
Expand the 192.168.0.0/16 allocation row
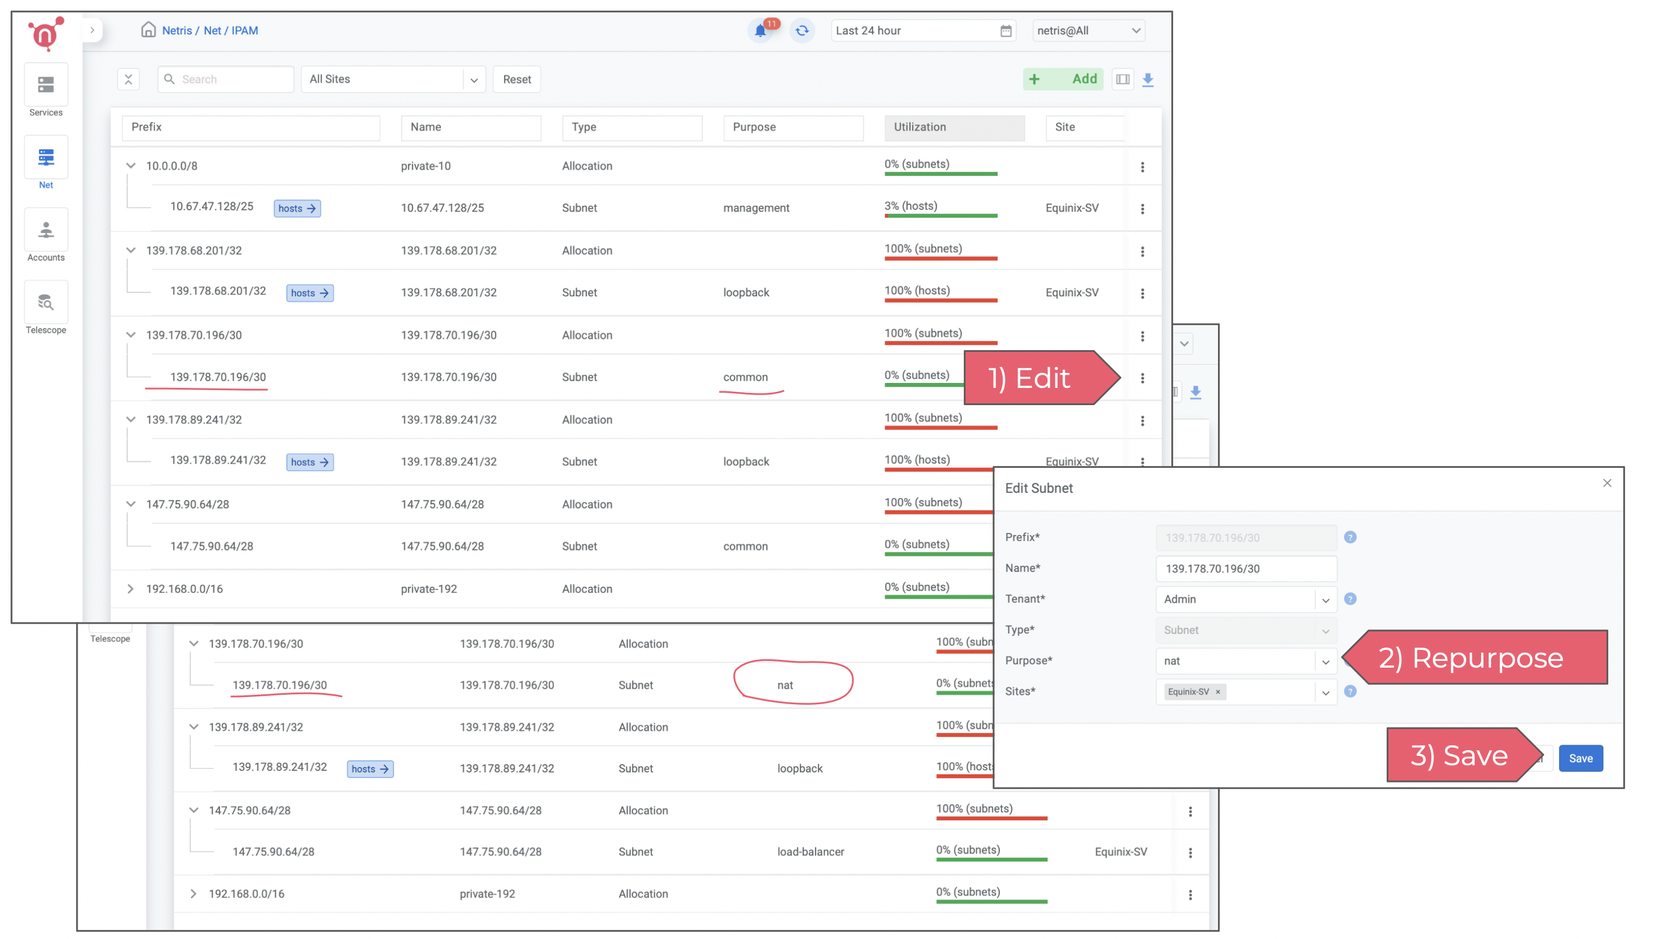tap(130, 589)
